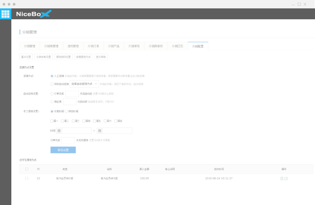Edit the row with ID 23
Viewport: 315px width, 205px height.
tap(286, 179)
